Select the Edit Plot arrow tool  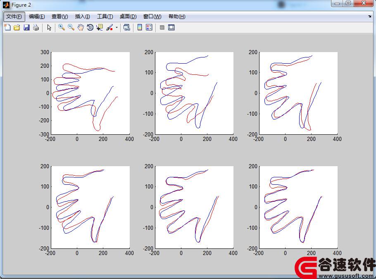click(49, 27)
